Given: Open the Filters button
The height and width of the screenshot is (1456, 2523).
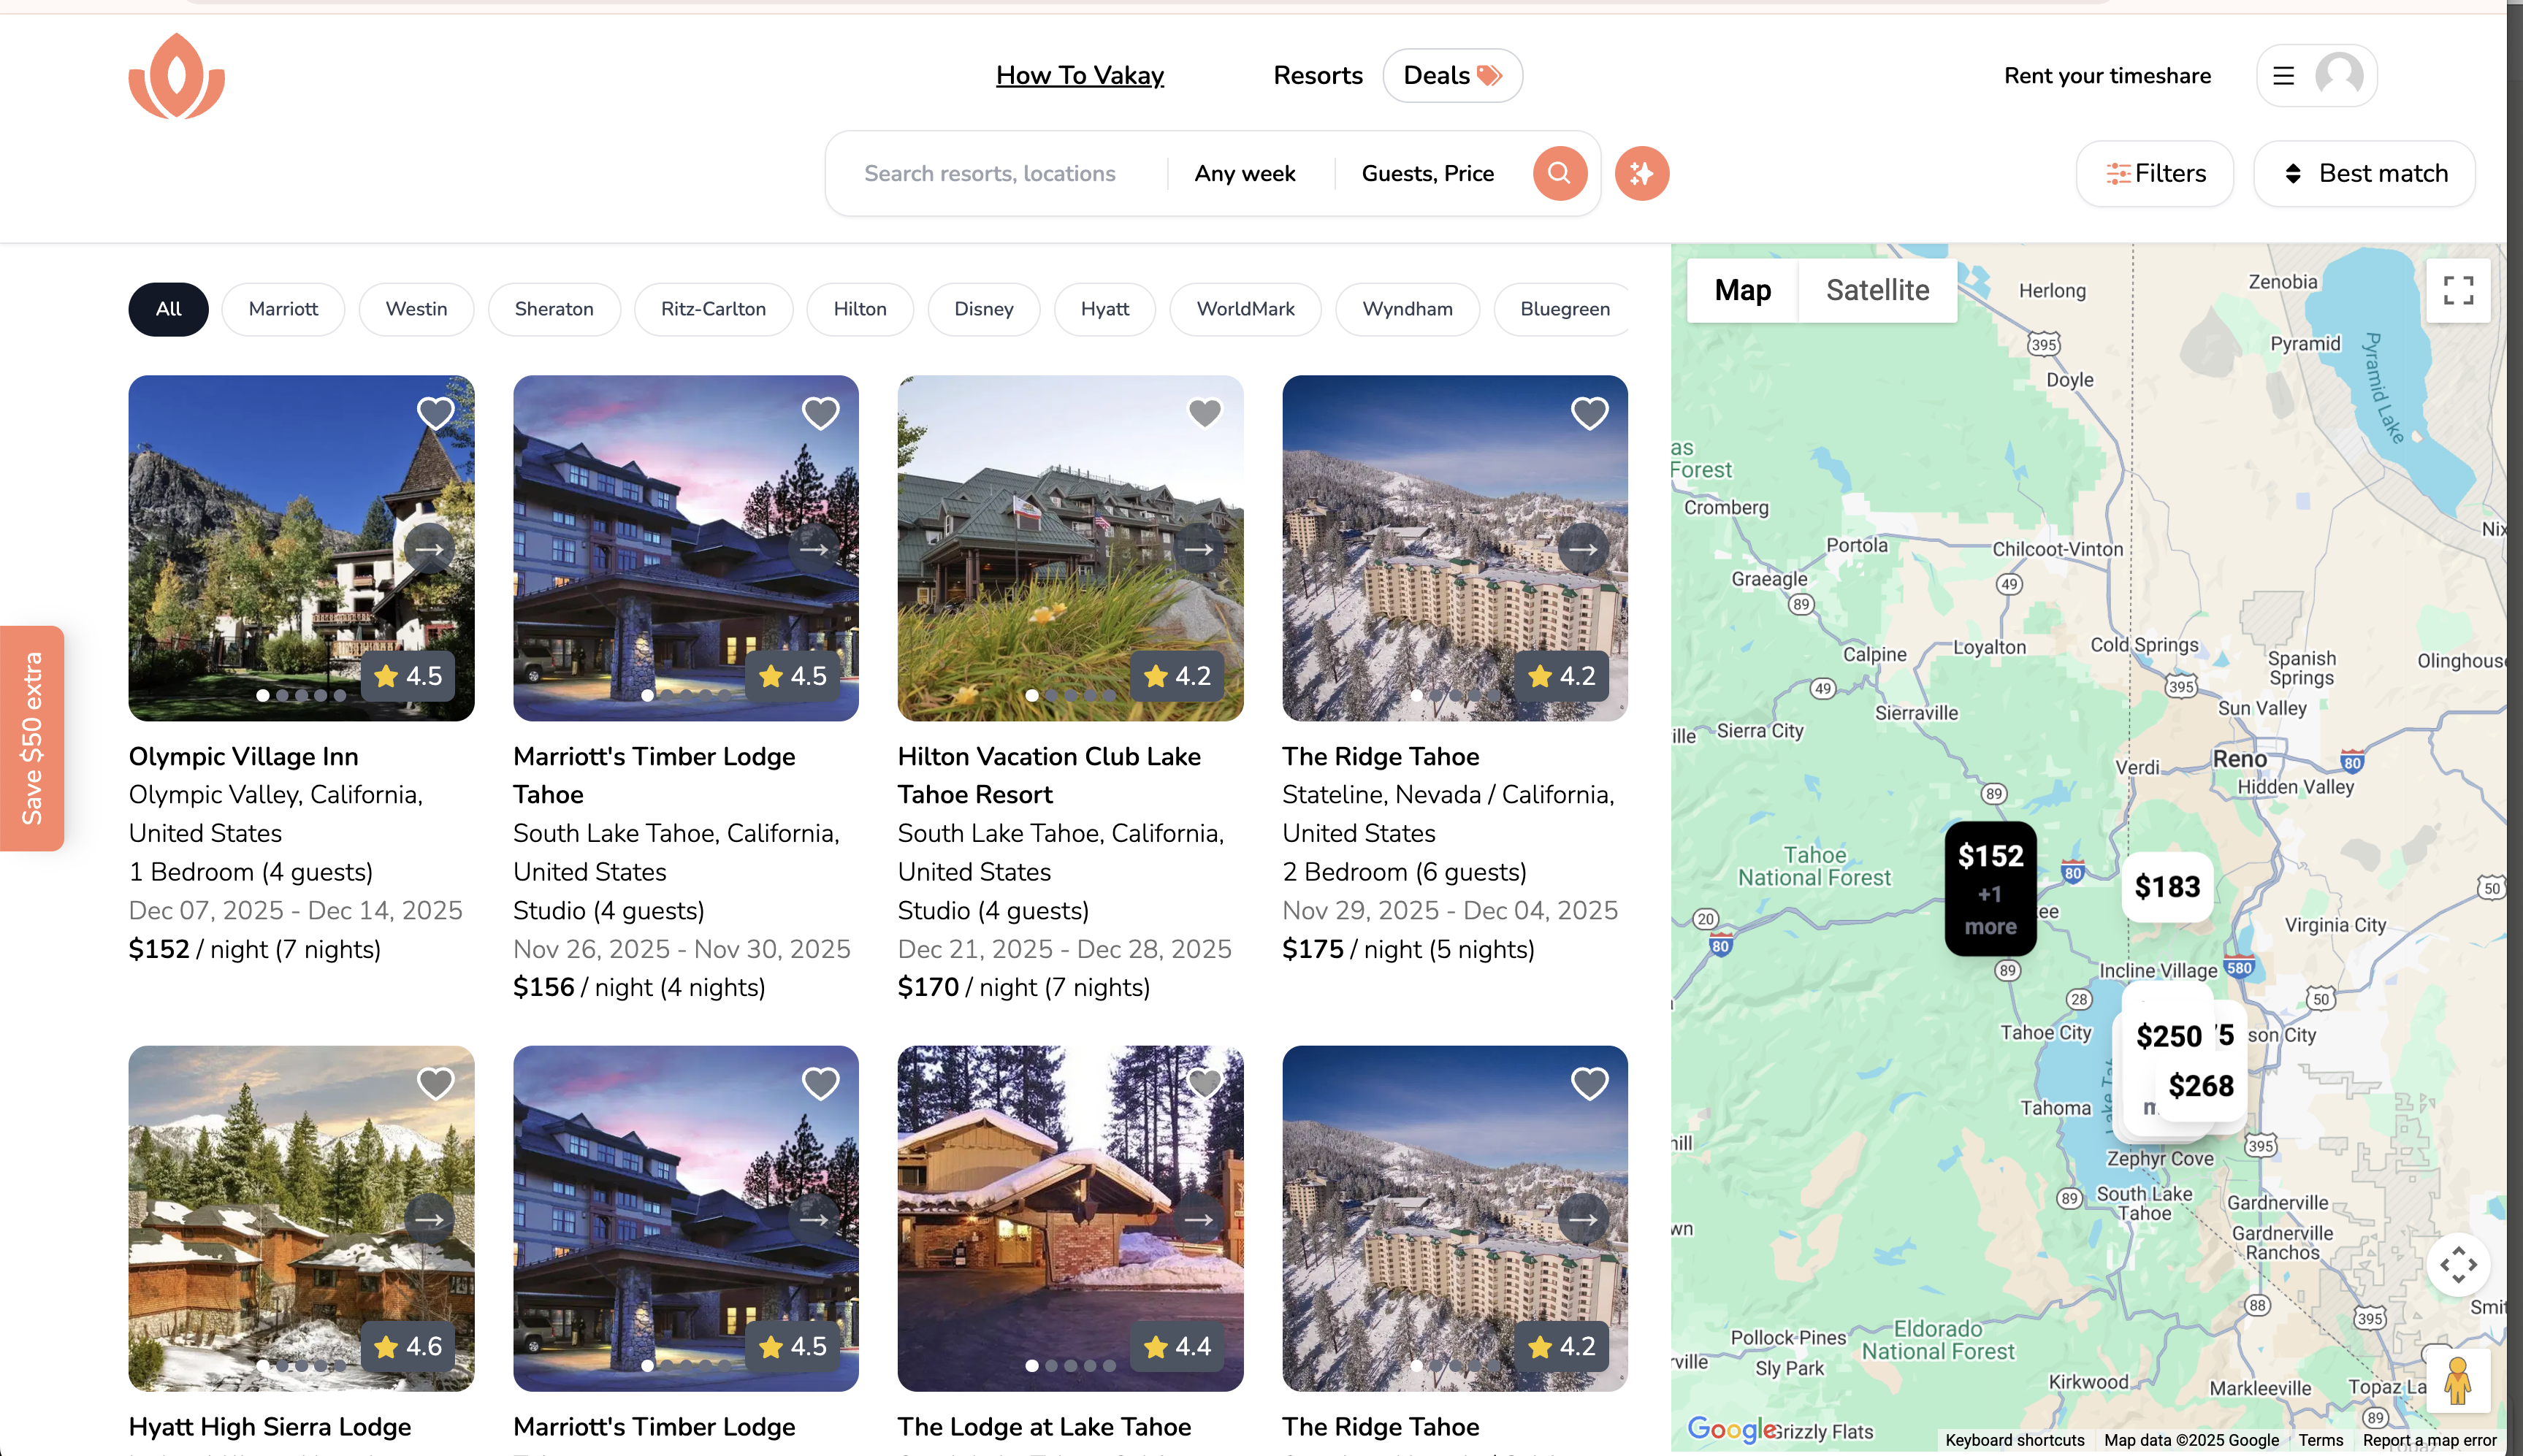Looking at the screenshot, I should pos(2155,174).
